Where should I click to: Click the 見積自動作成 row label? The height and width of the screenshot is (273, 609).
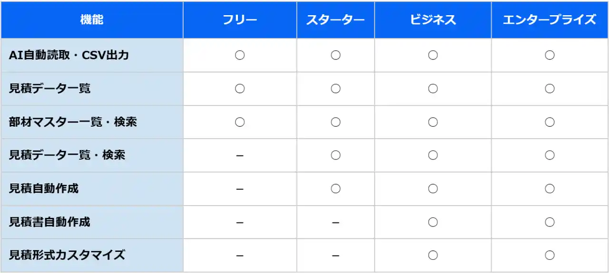click(x=44, y=188)
